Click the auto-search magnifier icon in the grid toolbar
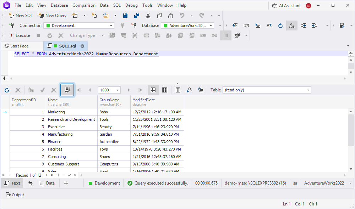This screenshot has width=355, height=209. tap(189, 90)
